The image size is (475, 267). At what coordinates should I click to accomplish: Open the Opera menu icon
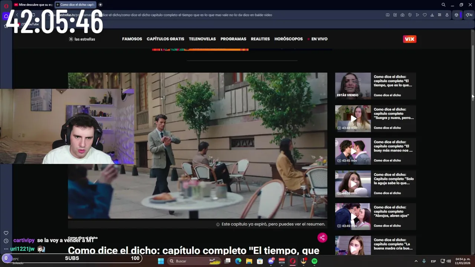pyautogui.click(x=6, y=6)
